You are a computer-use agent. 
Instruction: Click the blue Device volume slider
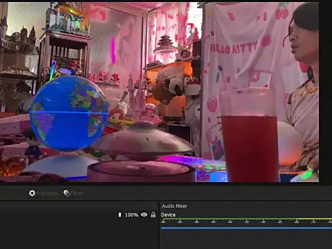(246, 228)
